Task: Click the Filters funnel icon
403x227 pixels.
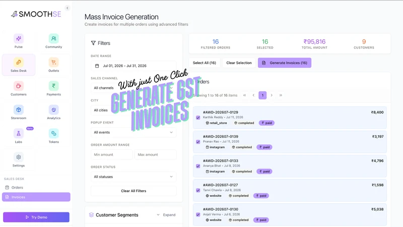Action: (93, 43)
